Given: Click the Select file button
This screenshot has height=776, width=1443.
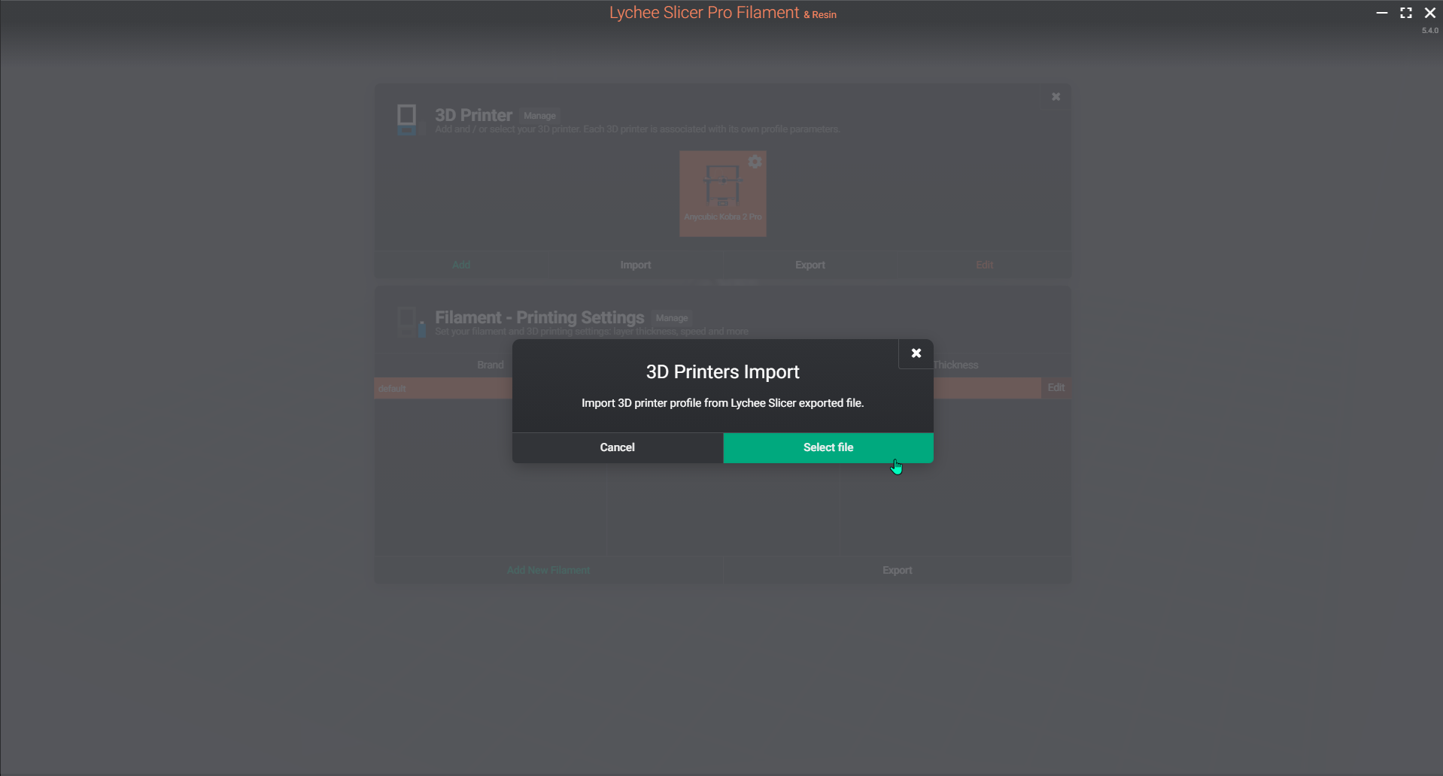Looking at the screenshot, I should tap(828, 447).
